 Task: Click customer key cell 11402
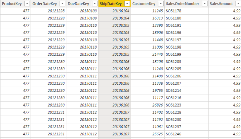pyautogui.click(x=148, y=112)
